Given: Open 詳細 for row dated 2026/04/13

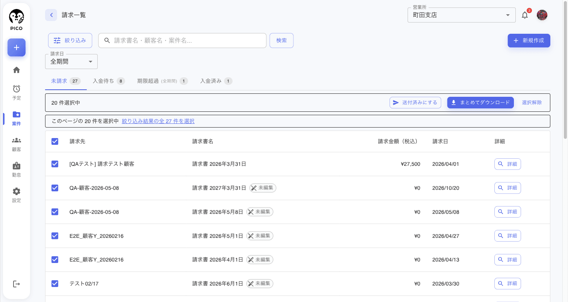Looking at the screenshot, I should click(x=508, y=260).
